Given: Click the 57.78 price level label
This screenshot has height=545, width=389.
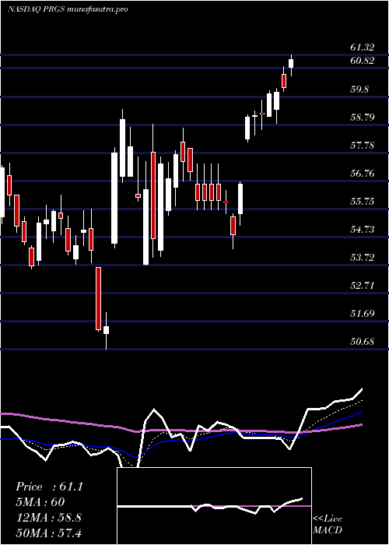Looking at the screenshot, I should 363,146.
